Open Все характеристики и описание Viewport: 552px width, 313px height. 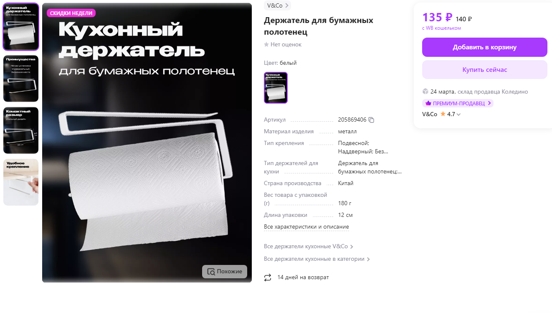point(306,227)
